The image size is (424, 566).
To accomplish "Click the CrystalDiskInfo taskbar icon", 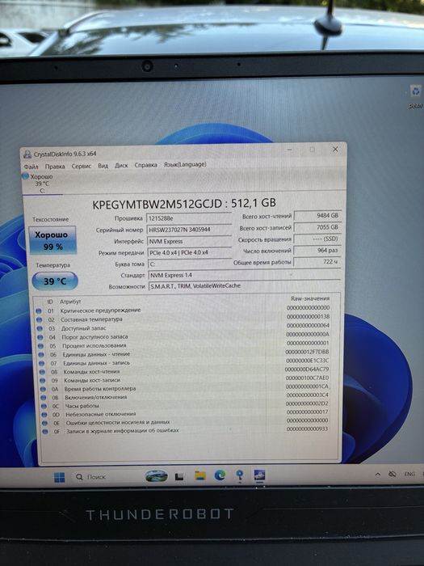I will [259, 475].
